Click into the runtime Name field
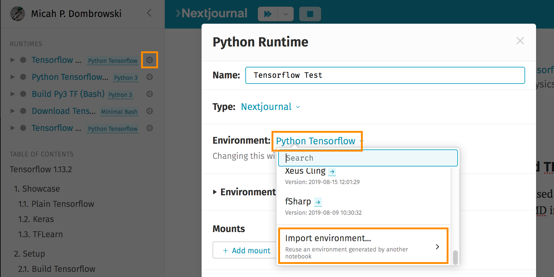Screen dimensions: 554x277 click(x=385, y=75)
